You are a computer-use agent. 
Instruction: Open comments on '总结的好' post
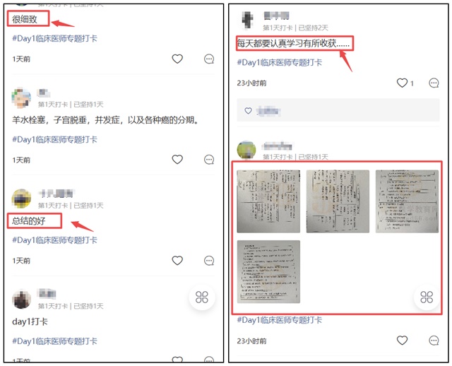[x=209, y=261]
